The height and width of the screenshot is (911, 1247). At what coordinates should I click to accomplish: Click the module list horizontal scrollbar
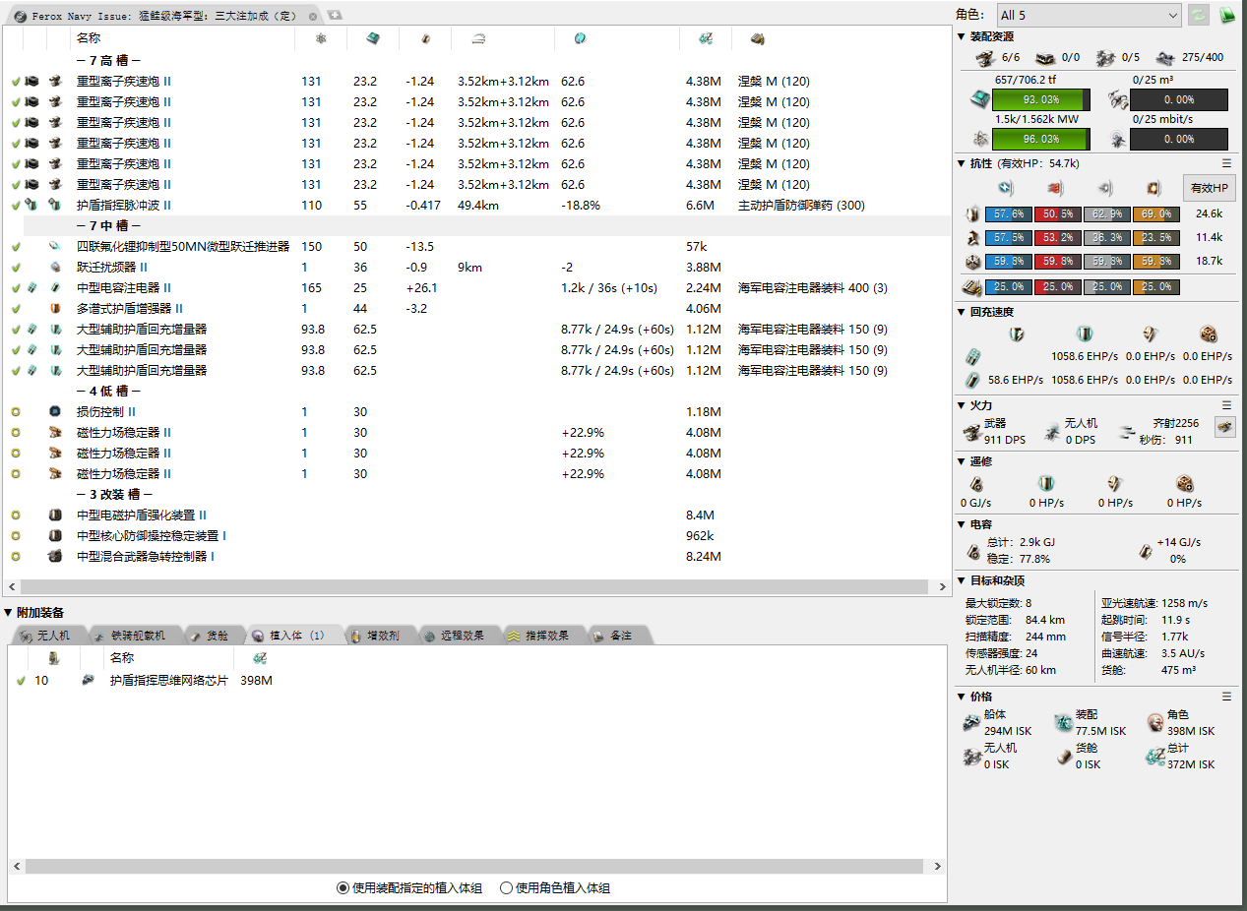pos(472,587)
